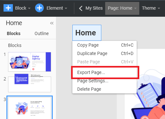Click the round Add Element plus icon
Image resolution: width=165 pixels, height=119 pixels.
(x=39, y=8)
